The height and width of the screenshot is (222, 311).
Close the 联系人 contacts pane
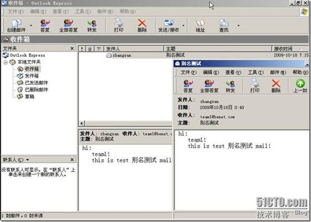[72, 160]
